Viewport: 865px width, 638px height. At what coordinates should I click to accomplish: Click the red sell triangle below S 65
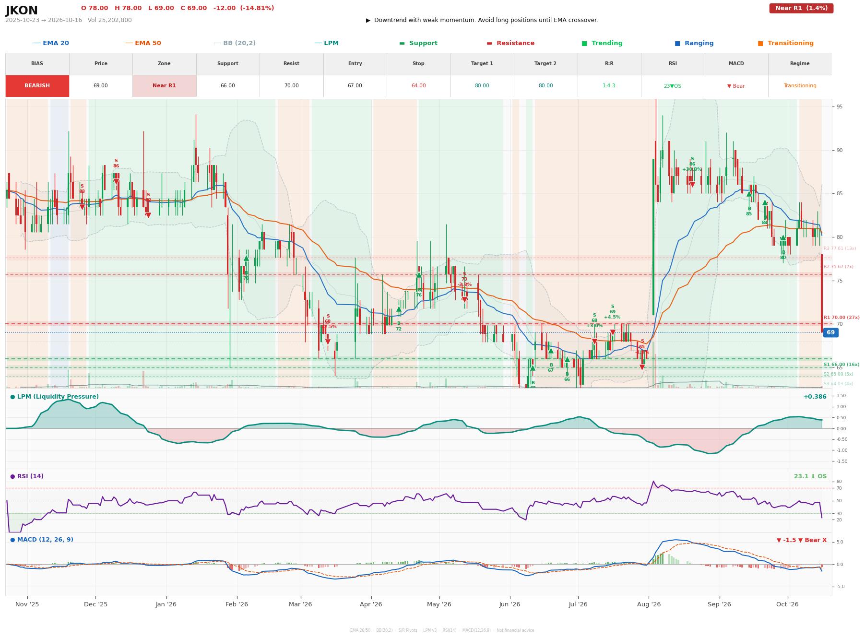(x=642, y=367)
